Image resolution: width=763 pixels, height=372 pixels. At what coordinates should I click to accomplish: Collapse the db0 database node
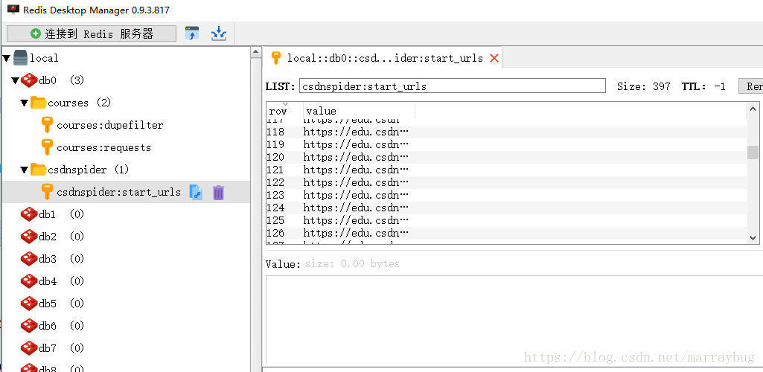(x=15, y=80)
